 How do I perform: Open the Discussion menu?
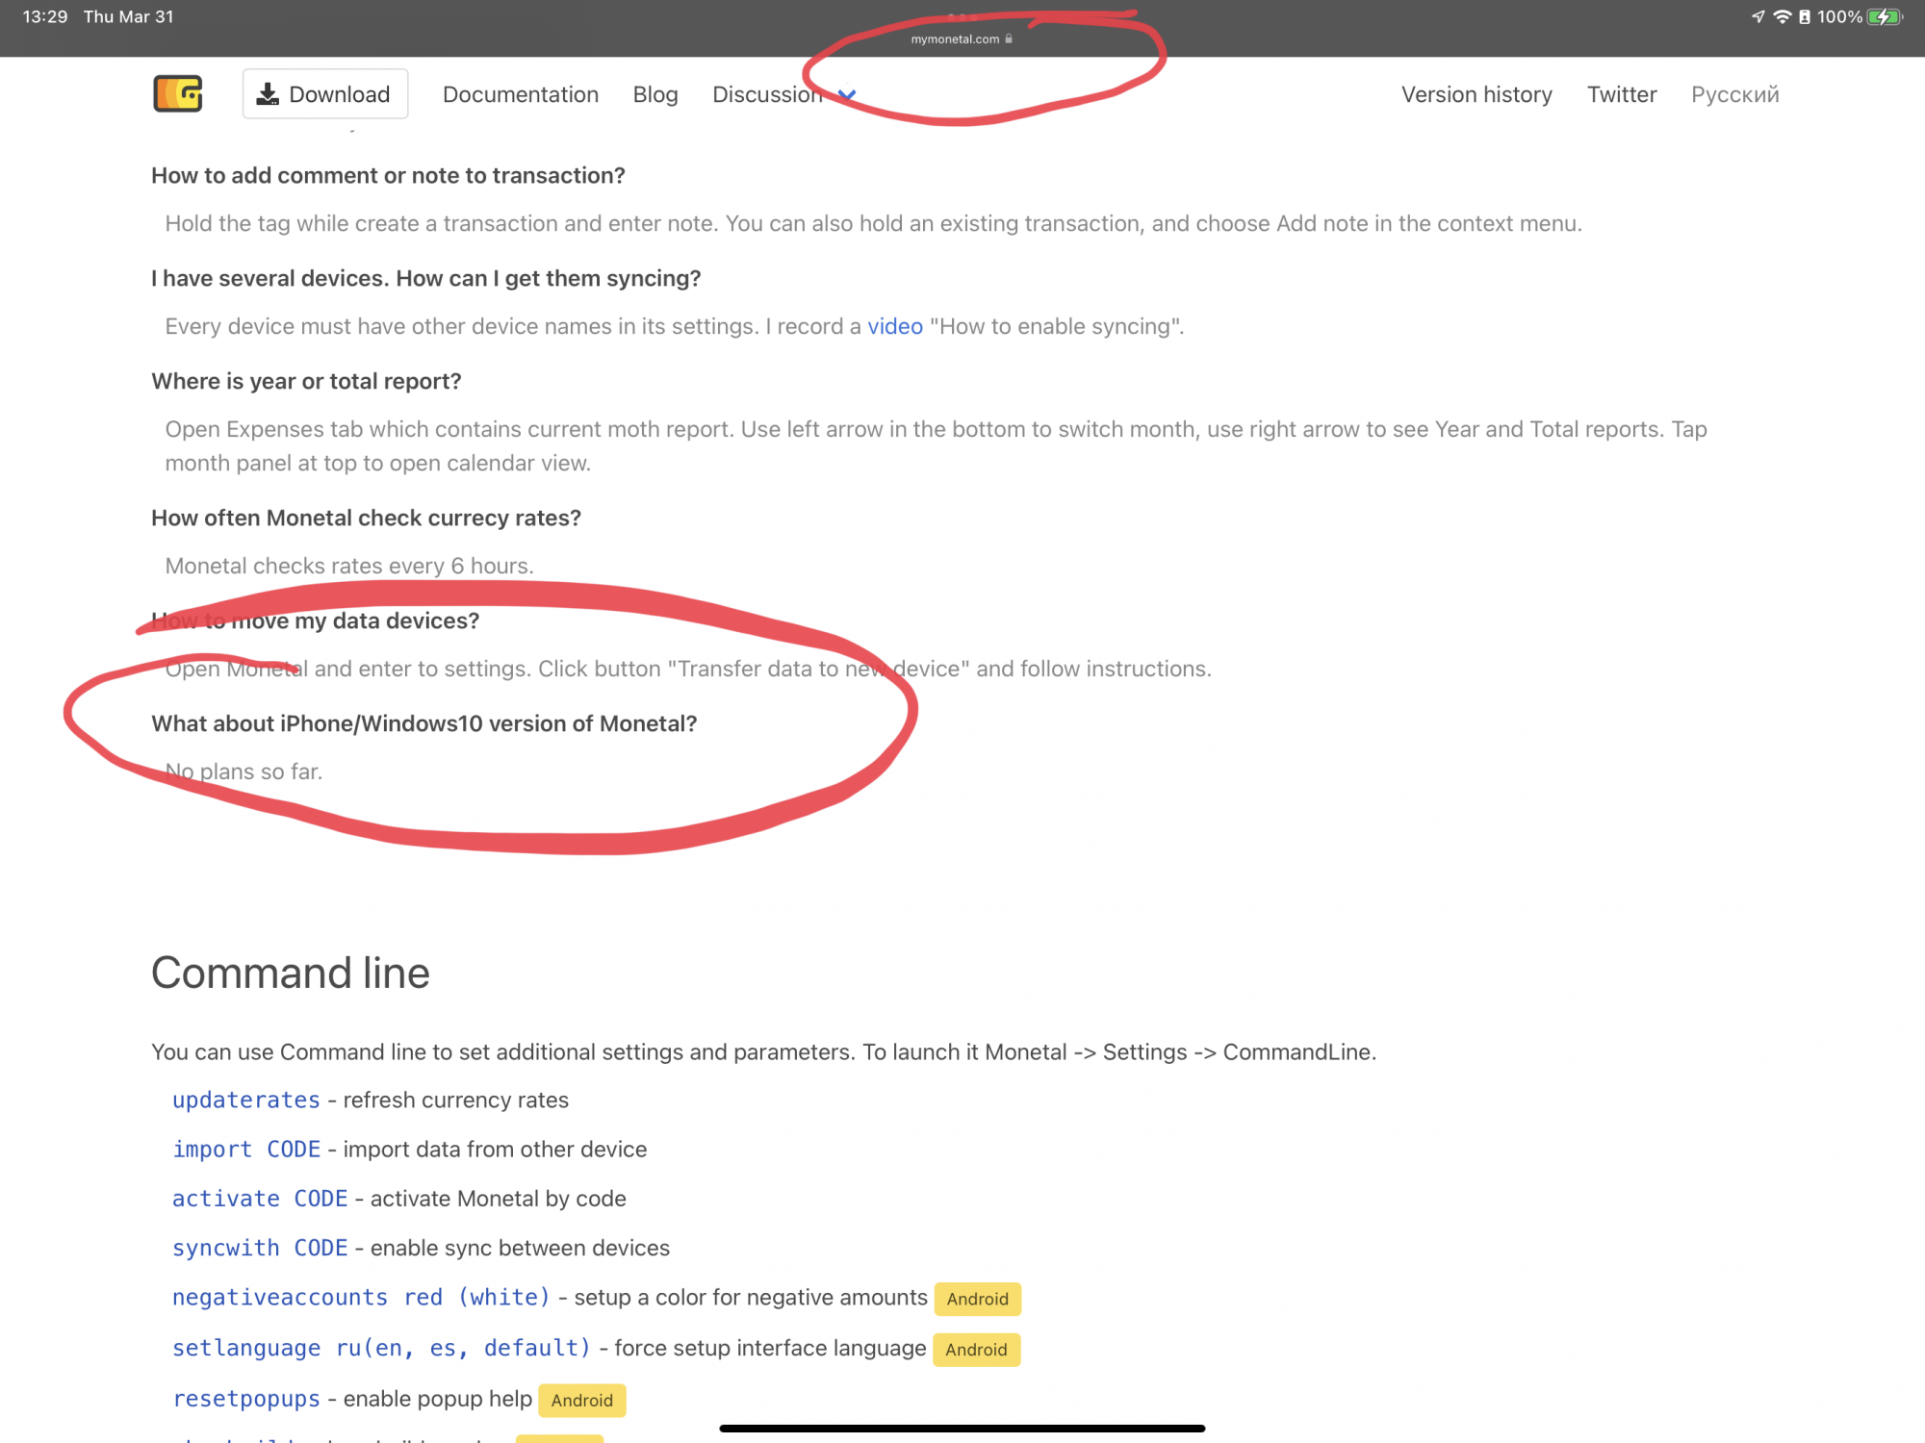tap(767, 94)
